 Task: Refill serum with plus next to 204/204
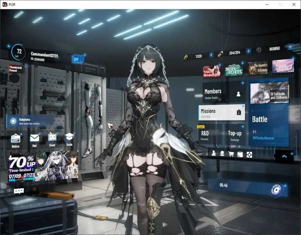[x=248, y=51]
